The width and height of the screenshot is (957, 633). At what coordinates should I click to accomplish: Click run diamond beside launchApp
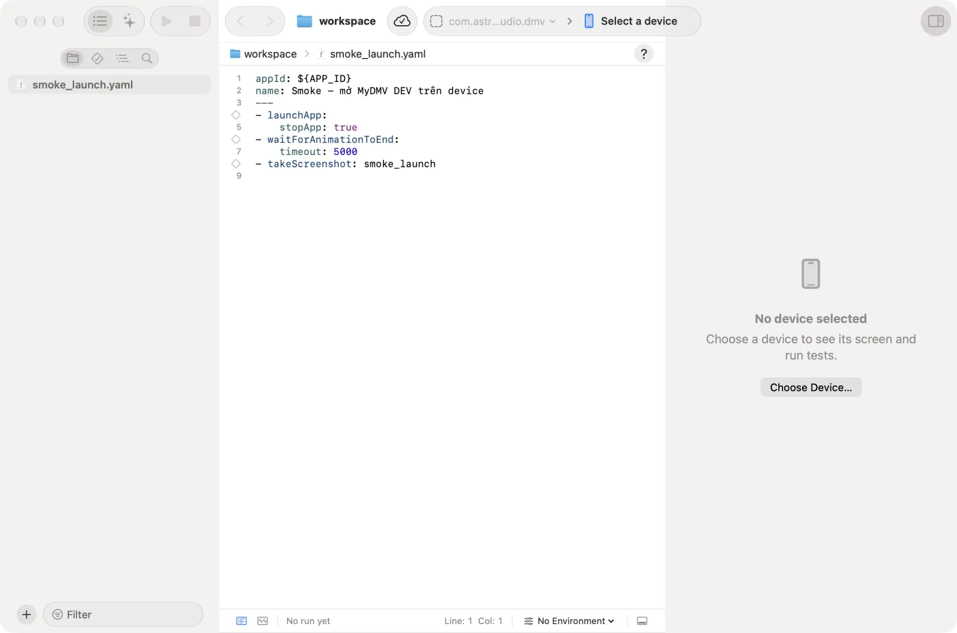236,115
